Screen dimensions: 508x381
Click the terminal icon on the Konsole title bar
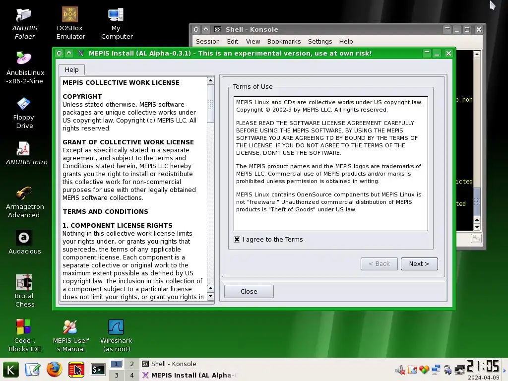point(218,29)
